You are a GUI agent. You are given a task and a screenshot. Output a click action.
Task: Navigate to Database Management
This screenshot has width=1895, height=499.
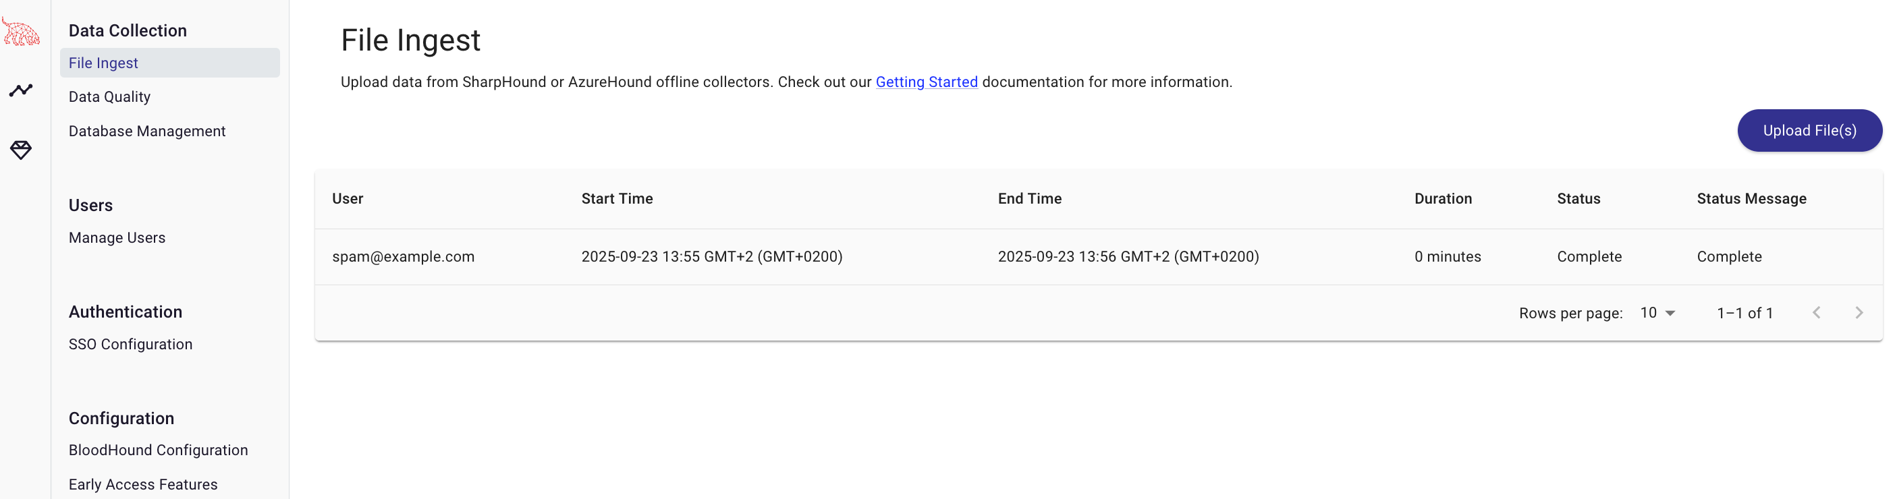pos(147,131)
